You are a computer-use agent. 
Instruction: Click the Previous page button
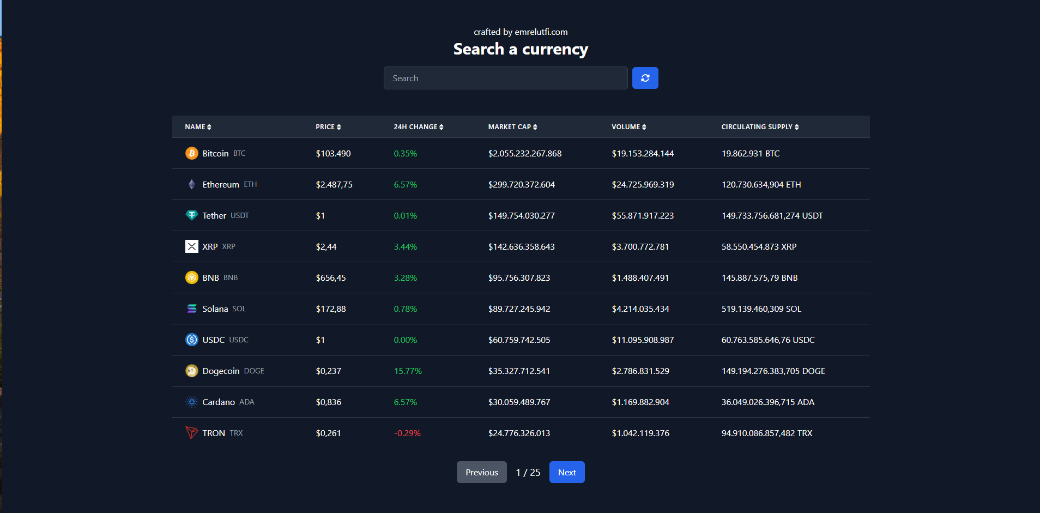pyautogui.click(x=482, y=472)
